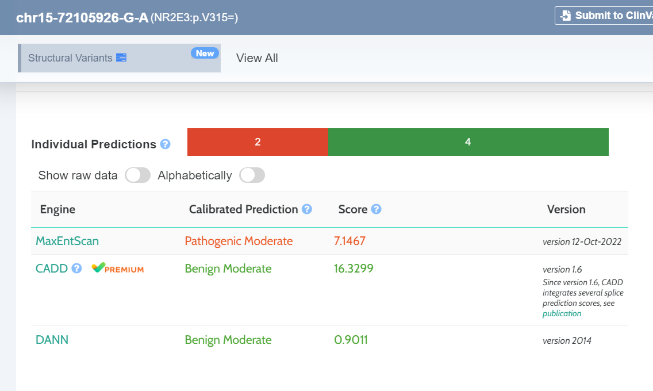Screen dimensions: 653x391
Task: Click help icon beside Individual Predictions
Action: (x=165, y=144)
